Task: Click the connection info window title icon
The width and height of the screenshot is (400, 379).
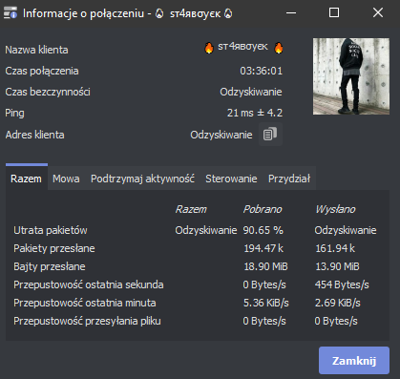Action: pos(11,13)
